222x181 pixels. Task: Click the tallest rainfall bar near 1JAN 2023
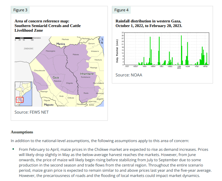coord(181,50)
